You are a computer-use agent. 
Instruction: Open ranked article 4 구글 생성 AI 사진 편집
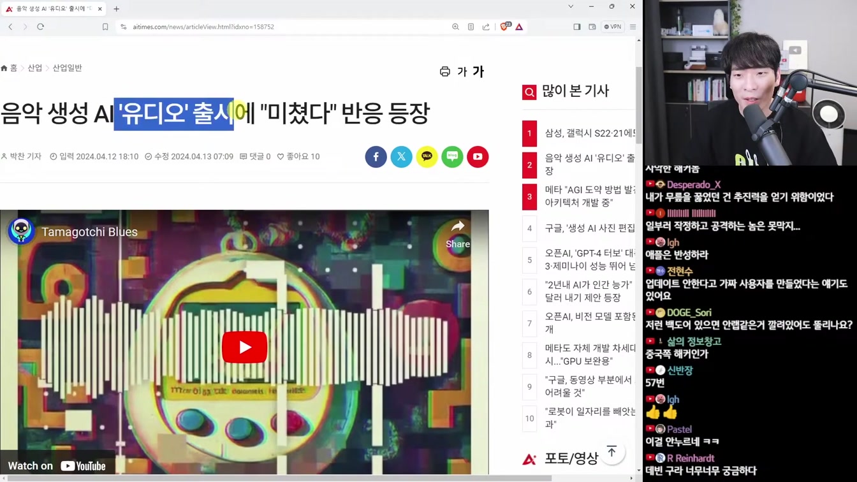point(590,228)
